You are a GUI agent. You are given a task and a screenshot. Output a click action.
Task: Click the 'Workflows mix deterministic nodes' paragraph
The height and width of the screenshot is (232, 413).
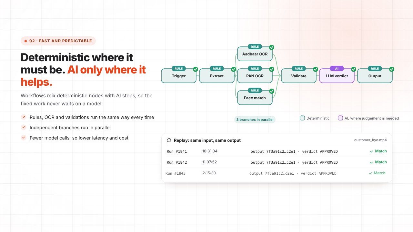tap(86, 100)
